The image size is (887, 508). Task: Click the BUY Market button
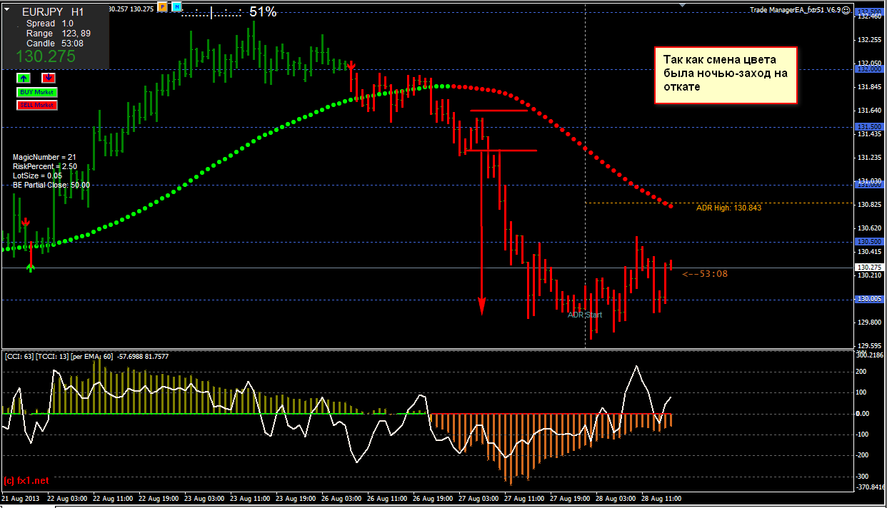pyautogui.click(x=36, y=92)
